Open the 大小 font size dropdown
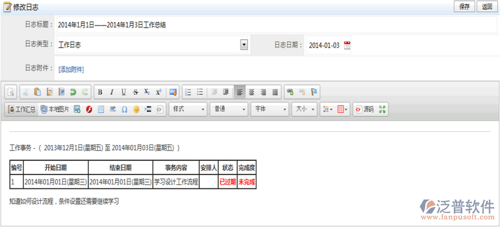The height and width of the screenshot is (227, 501). tap(304, 109)
